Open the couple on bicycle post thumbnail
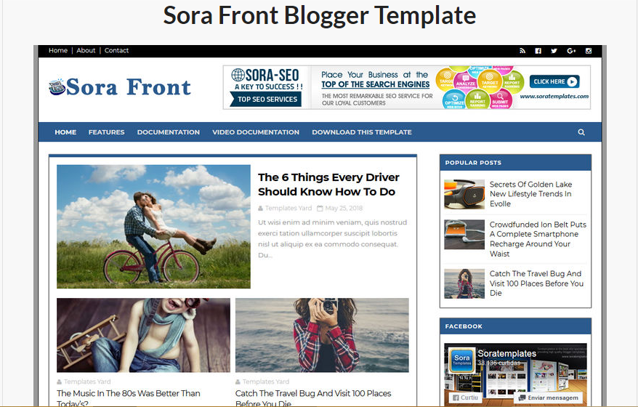The width and height of the screenshot is (638, 407). pyautogui.click(x=153, y=227)
